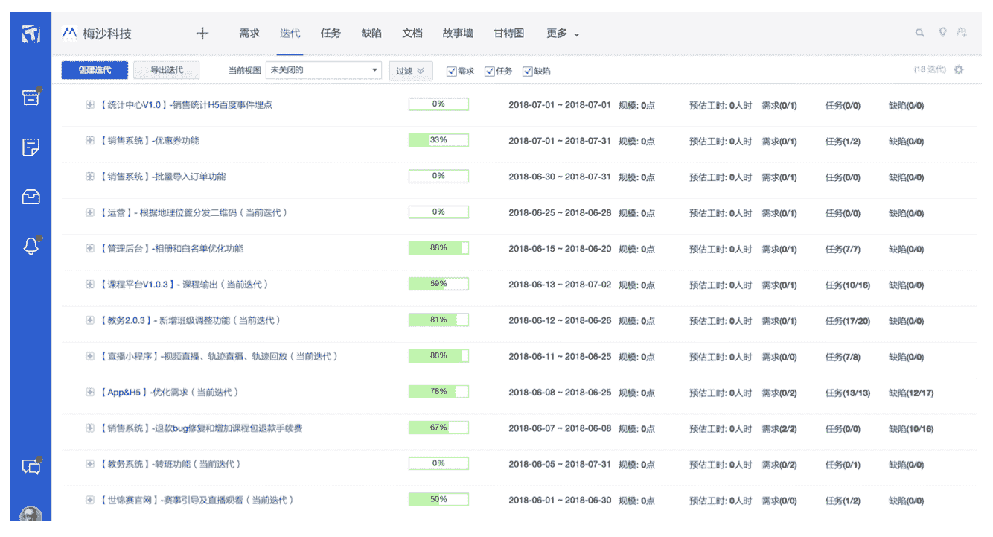Expand the 直播小程序 iteration row
The width and height of the screenshot is (993, 537).
tap(89, 356)
